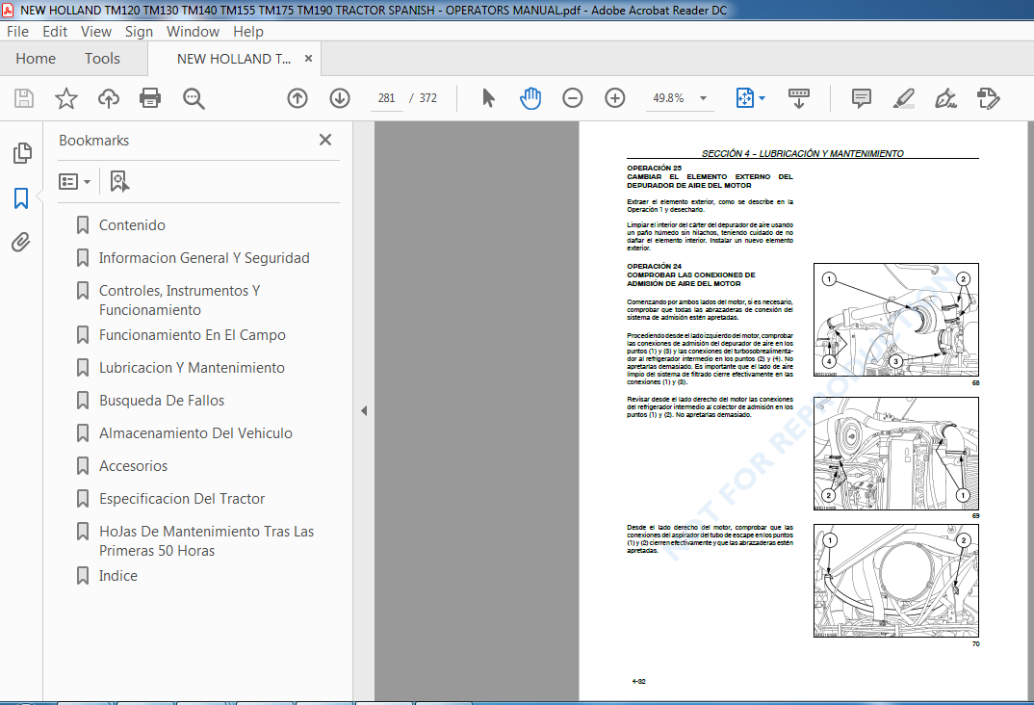Click the find current bookmark icon

pyautogui.click(x=119, y=181)
